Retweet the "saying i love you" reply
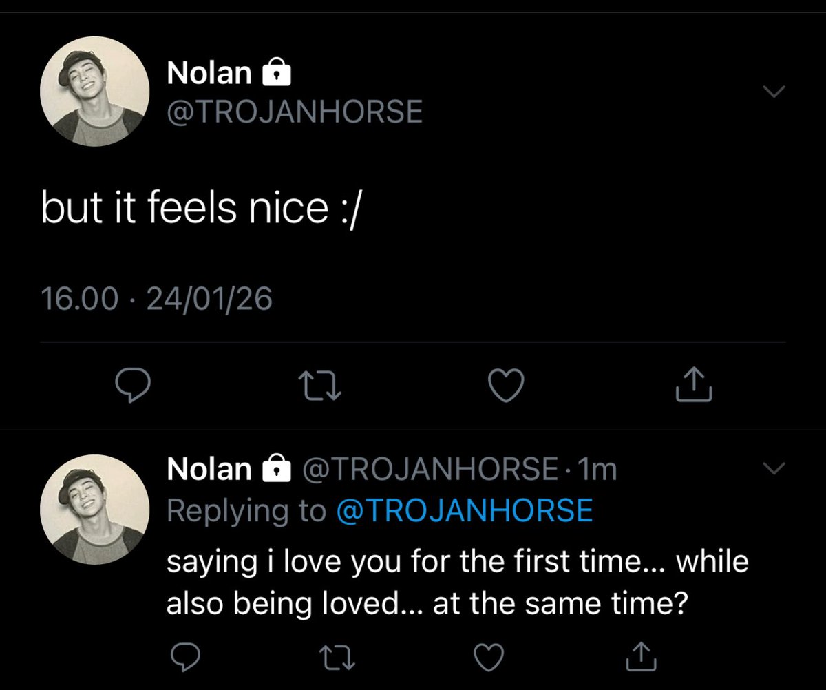Screen dimensions: 826x690 [338, 657]
